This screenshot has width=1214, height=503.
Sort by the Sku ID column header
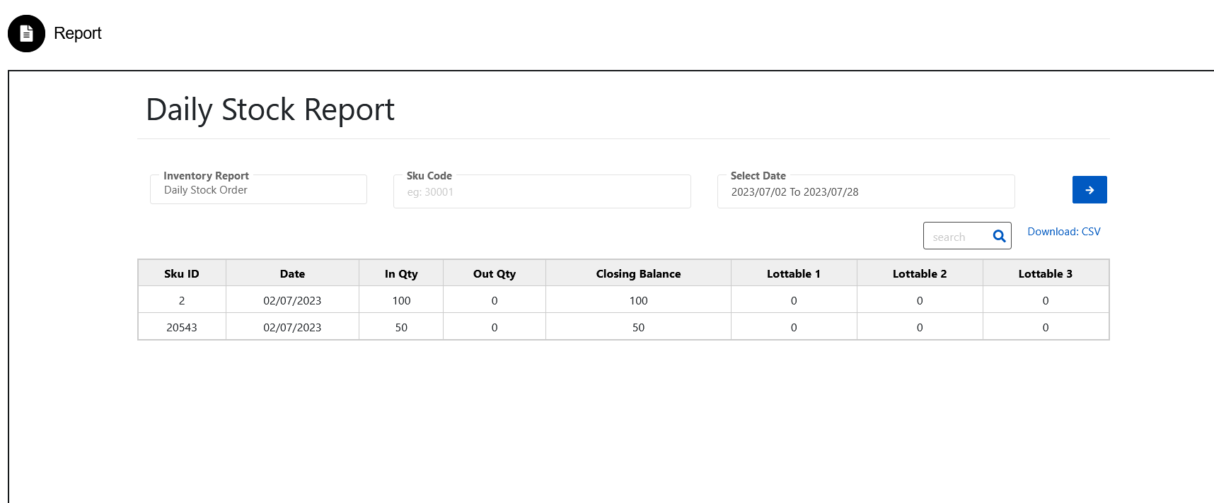[182, 273]
